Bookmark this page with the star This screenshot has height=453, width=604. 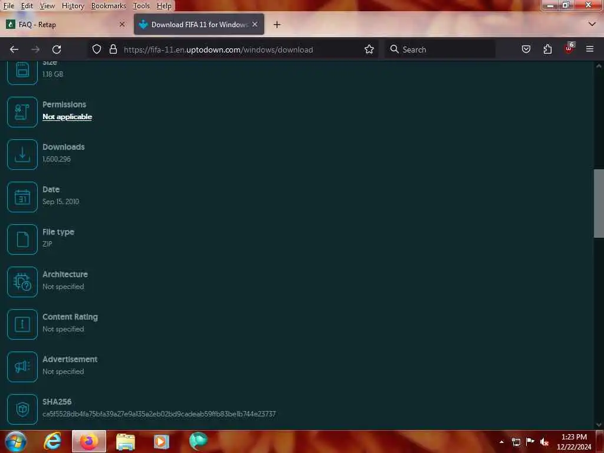click(x=369, y=50)
